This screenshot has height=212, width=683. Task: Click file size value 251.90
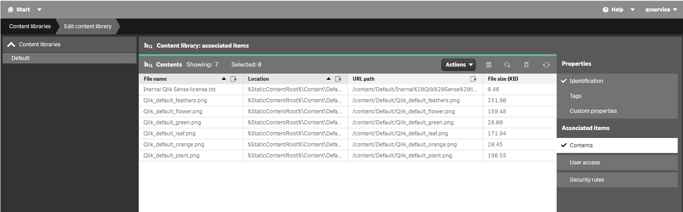(497, 100)
